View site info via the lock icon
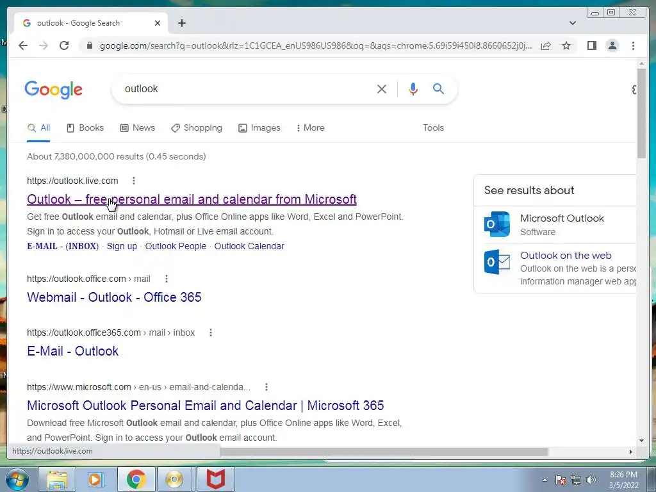The width and height of the screenshot is (656, 492). [89, 45]
